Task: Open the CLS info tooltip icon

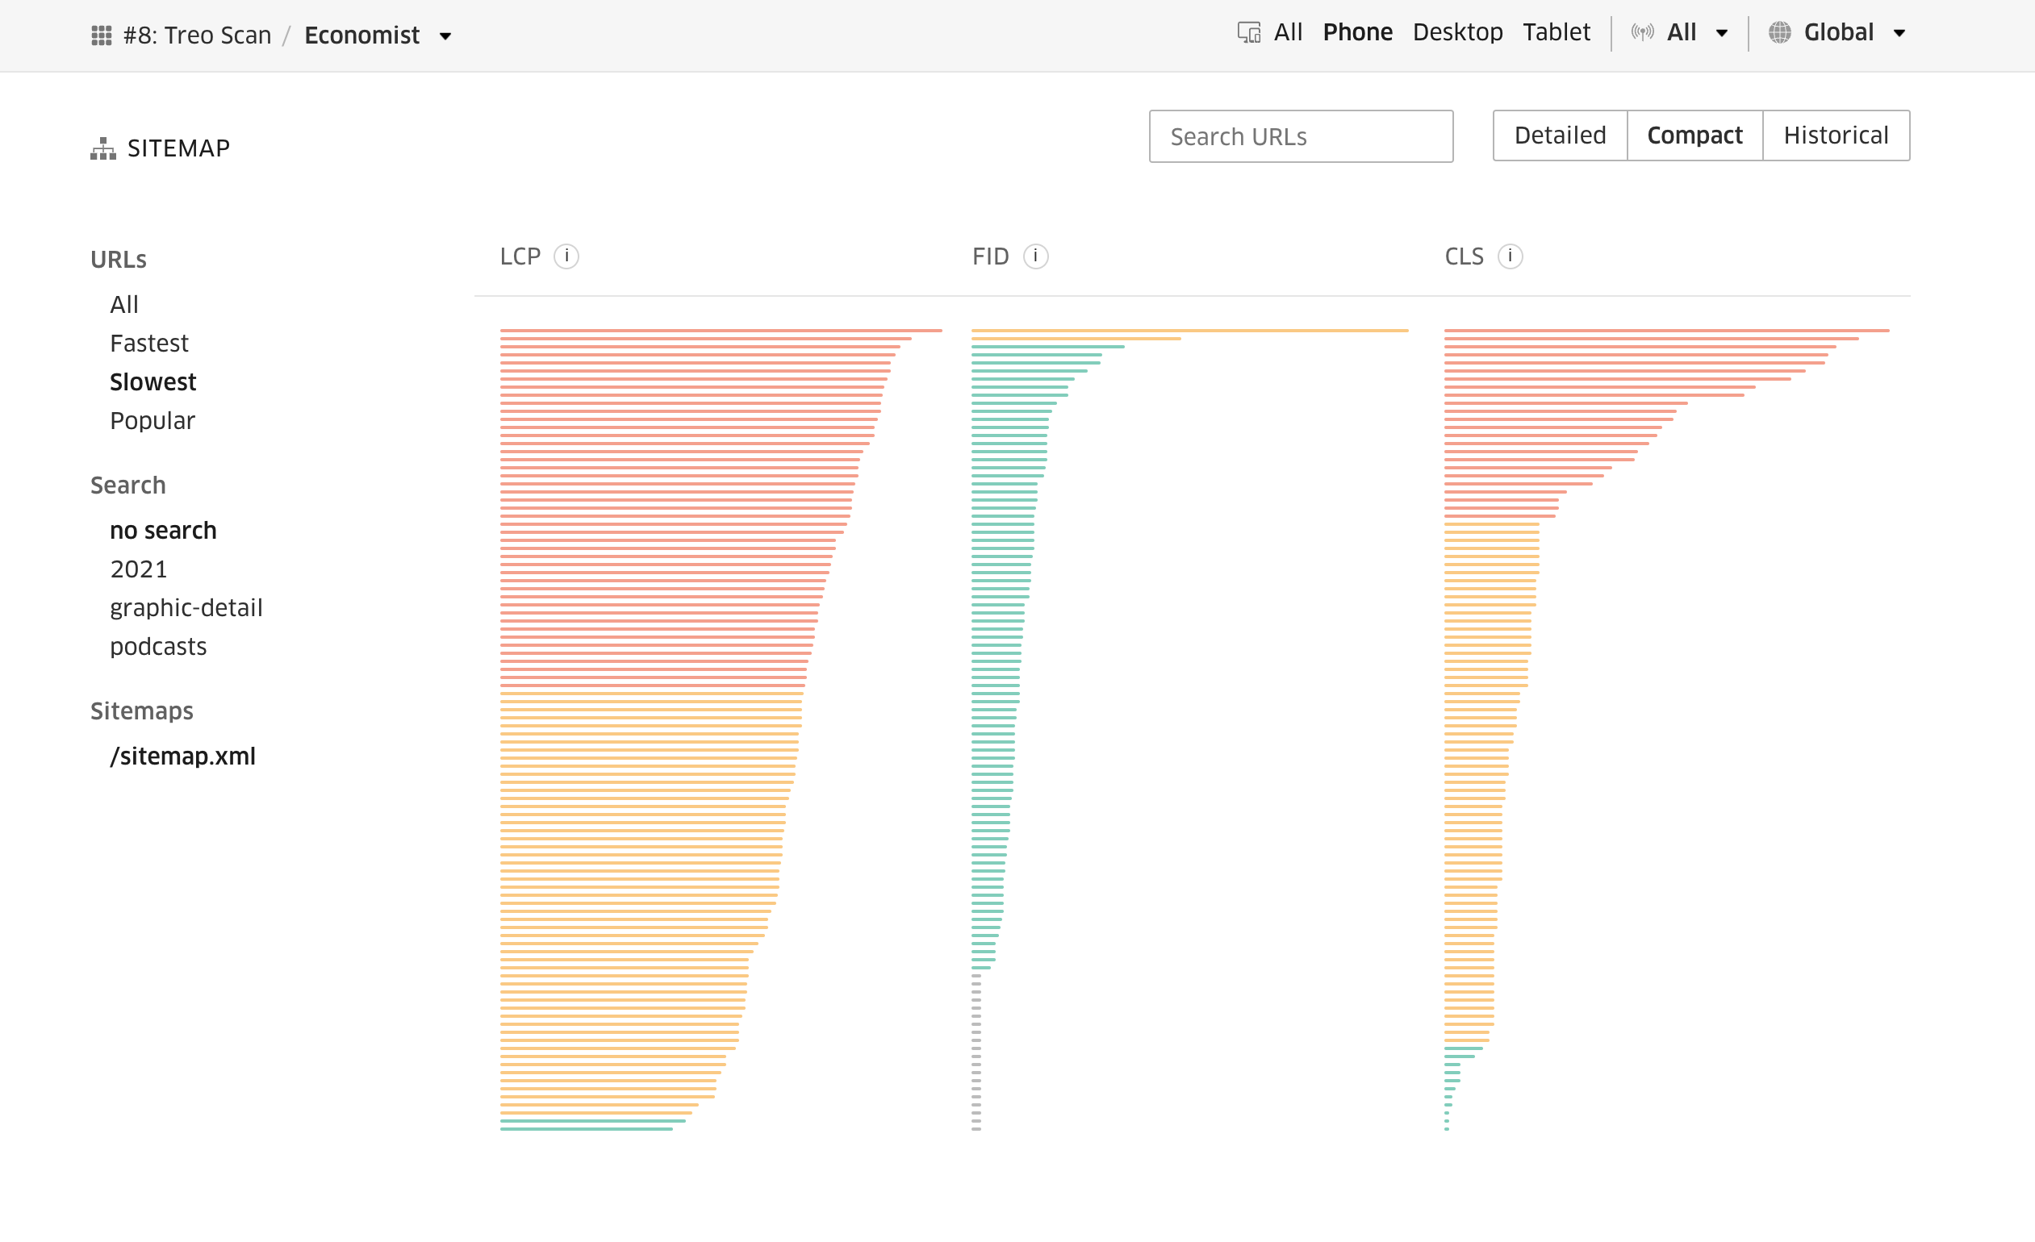Action: coord(1512,256)
